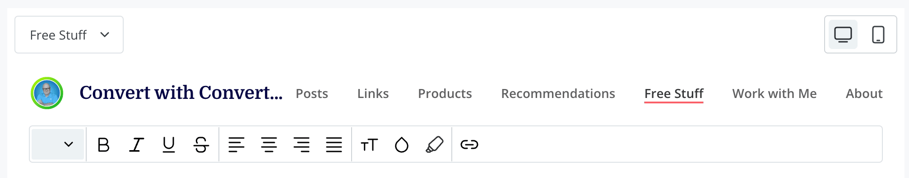Image resolution: width=909 pixels, height=178 pixels.
Task: Select the highlighter marker tool
Action: pyautogui.click(x=434, y=145)
